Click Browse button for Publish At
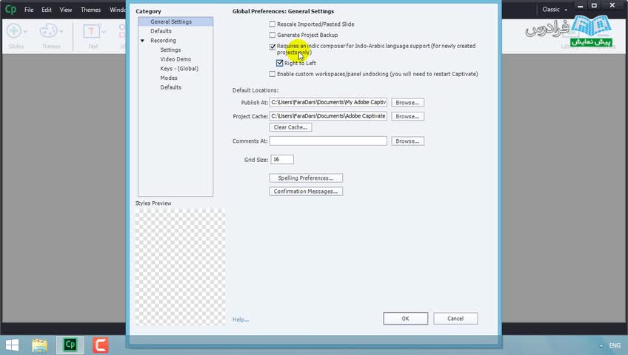Screen dimensions: 628x355 point(407,103)
